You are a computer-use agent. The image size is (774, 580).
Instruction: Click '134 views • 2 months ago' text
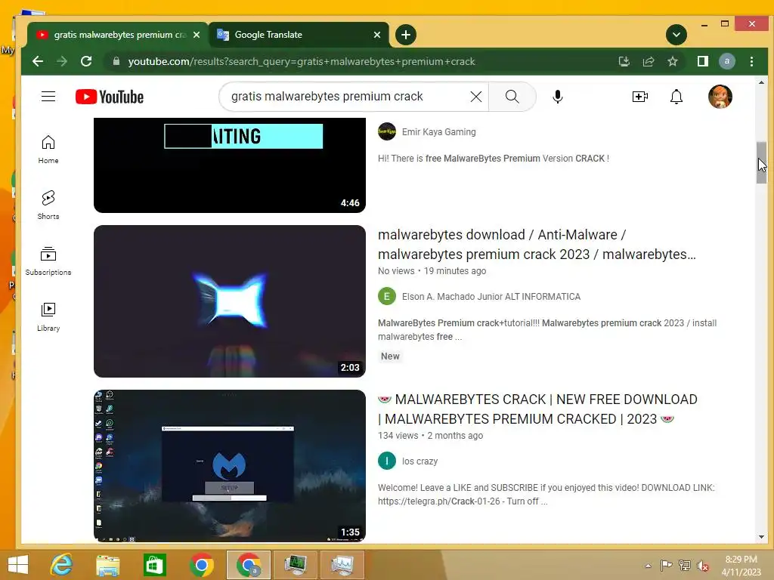[x=430, y=436]
